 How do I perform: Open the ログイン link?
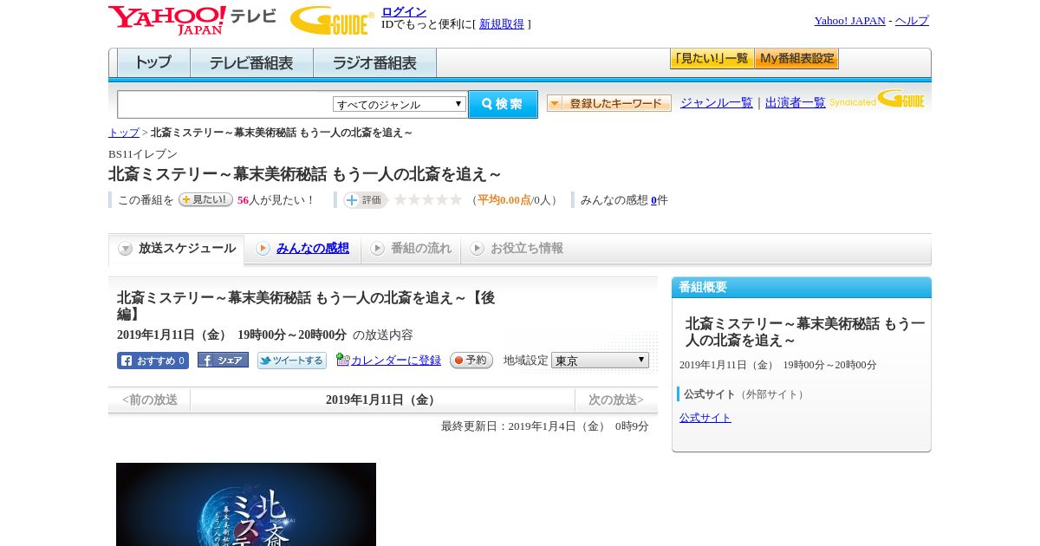pos(404,11)
